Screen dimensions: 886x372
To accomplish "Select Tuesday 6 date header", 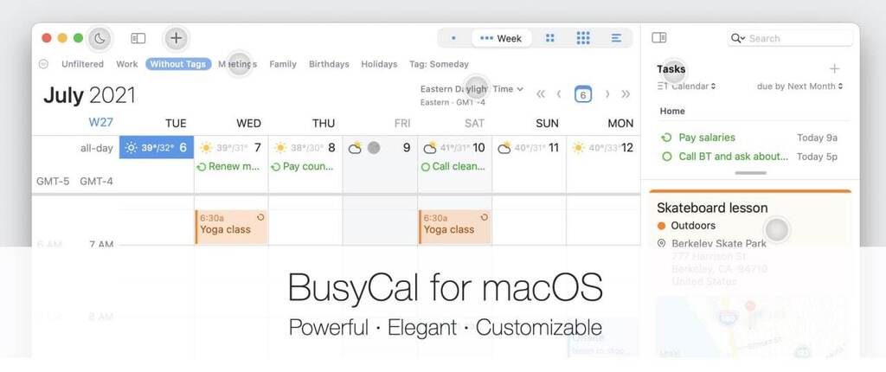I will coord(157,148).
